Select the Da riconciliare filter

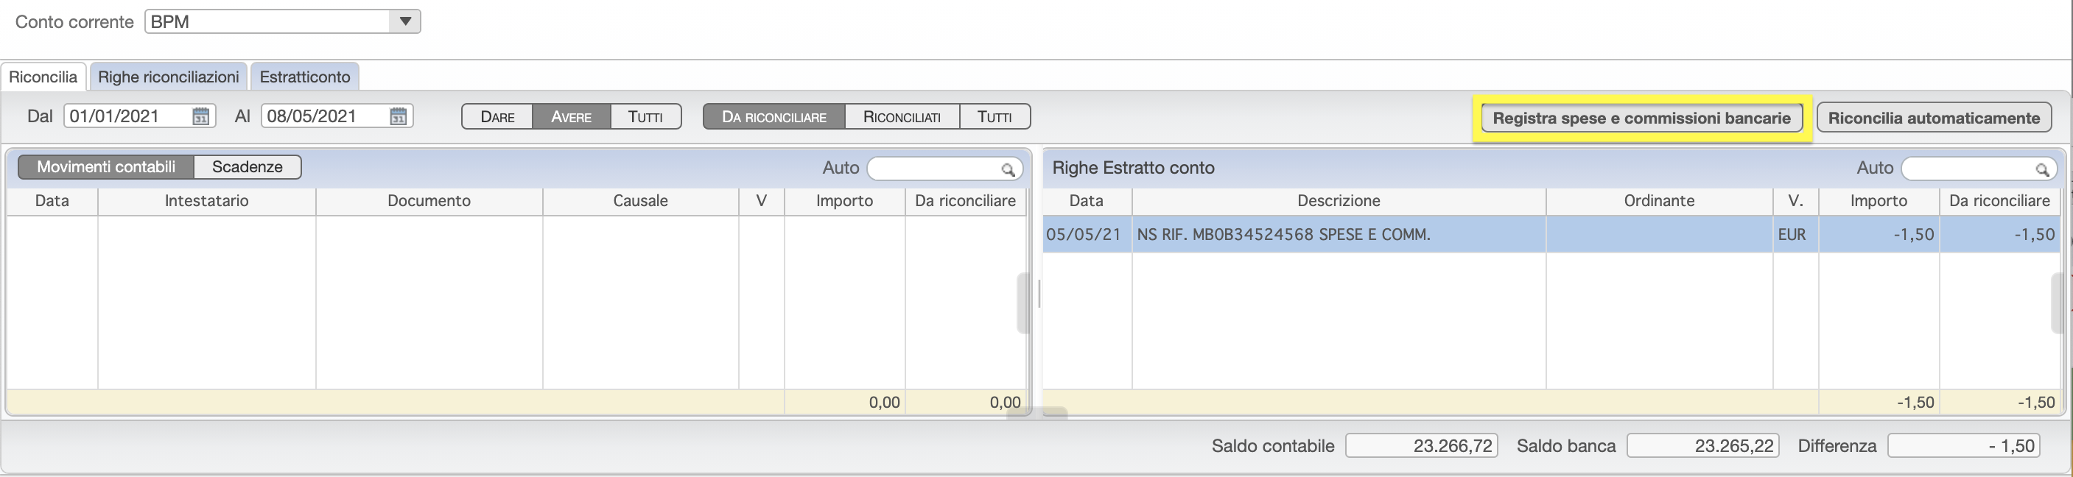[x=774, y=116]
